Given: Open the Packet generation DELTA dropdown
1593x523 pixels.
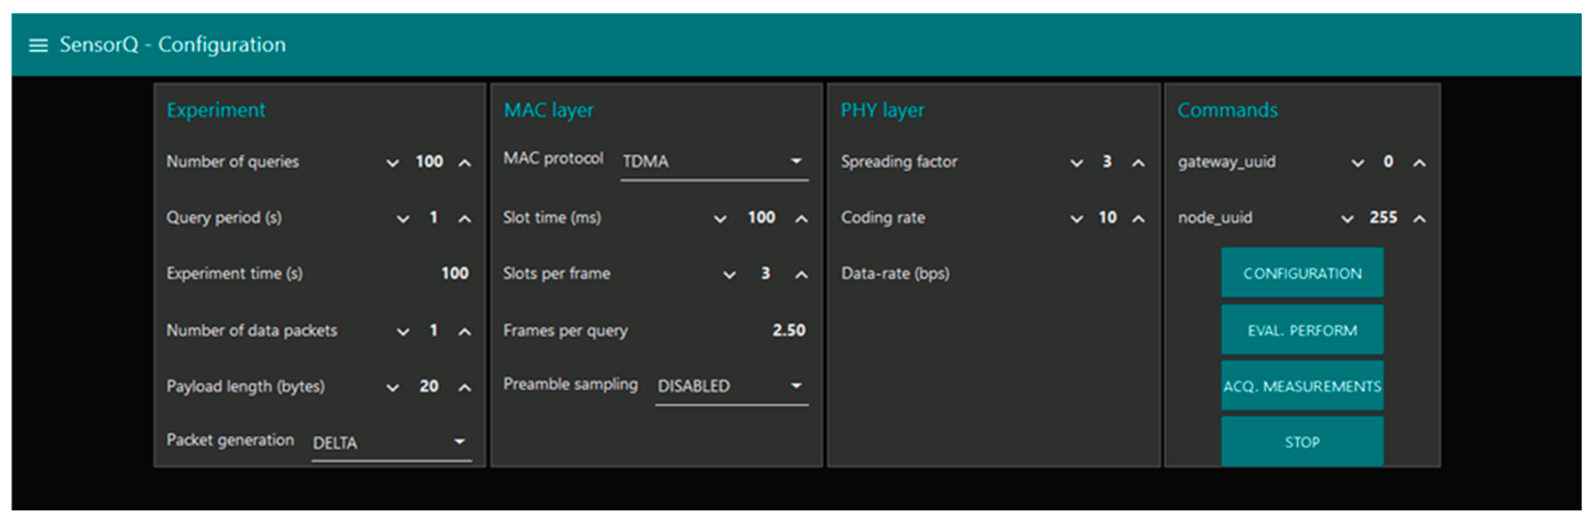Looking at the screenshot, I should [x=391, y=443].
